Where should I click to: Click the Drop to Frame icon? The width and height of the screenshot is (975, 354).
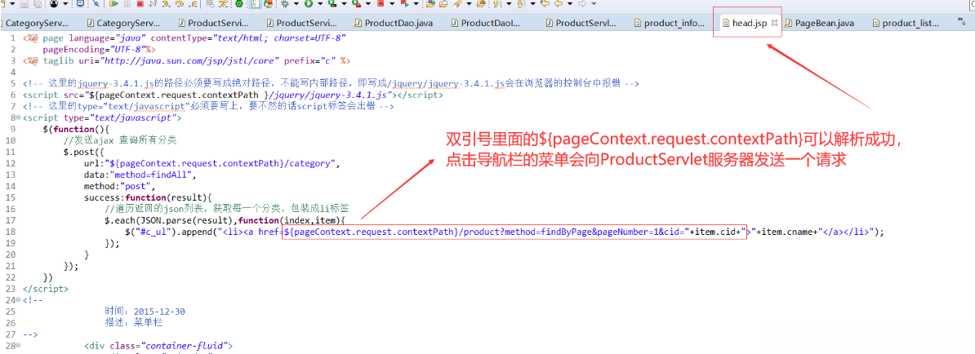point(210,4)
